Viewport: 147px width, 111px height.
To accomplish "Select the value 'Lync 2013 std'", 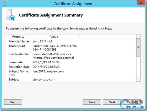I will [x=42, y=41].
